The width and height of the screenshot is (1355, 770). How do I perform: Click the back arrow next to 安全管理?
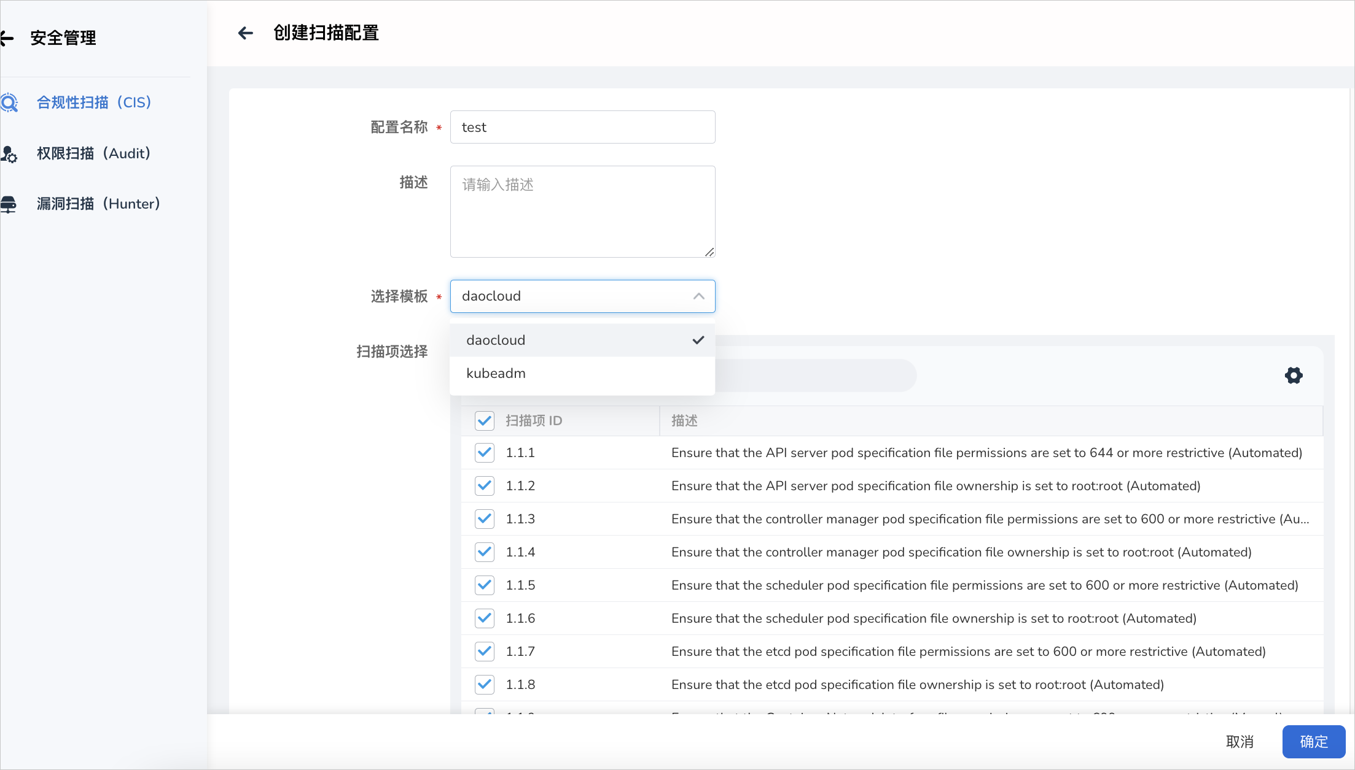(7, 39)
